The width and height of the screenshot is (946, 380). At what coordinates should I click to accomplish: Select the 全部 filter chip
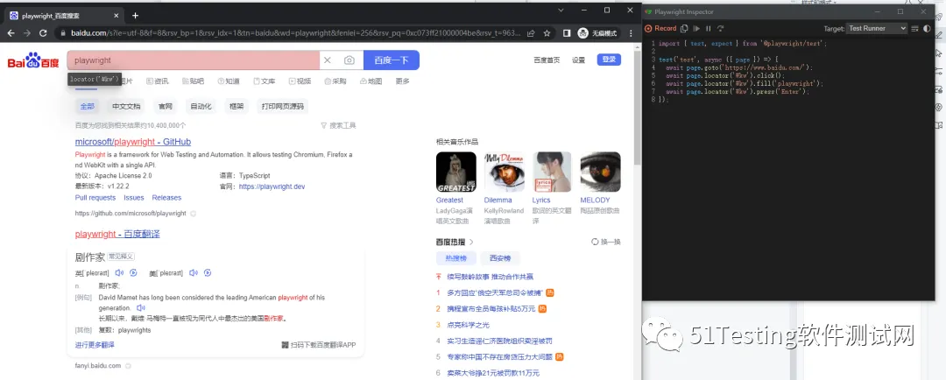coord(88,106)
